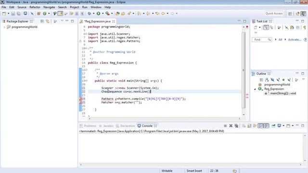Click Remove All Terminated Launches double-X icon
Viewport: 308px width, 173px height.
[x=236, y=126]
